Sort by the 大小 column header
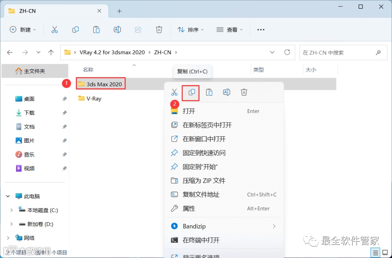This screenshot has width=392, height=258. 311,70
